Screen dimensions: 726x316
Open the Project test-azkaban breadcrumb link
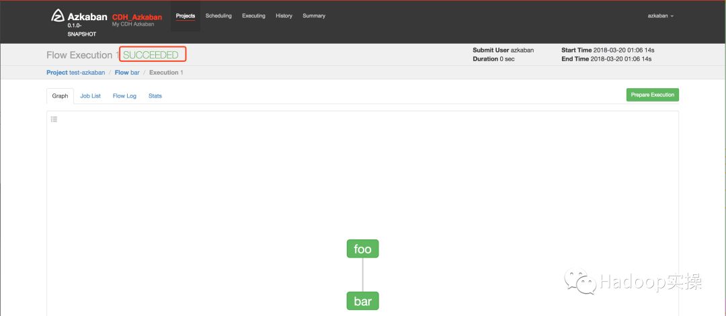point(75,73)
